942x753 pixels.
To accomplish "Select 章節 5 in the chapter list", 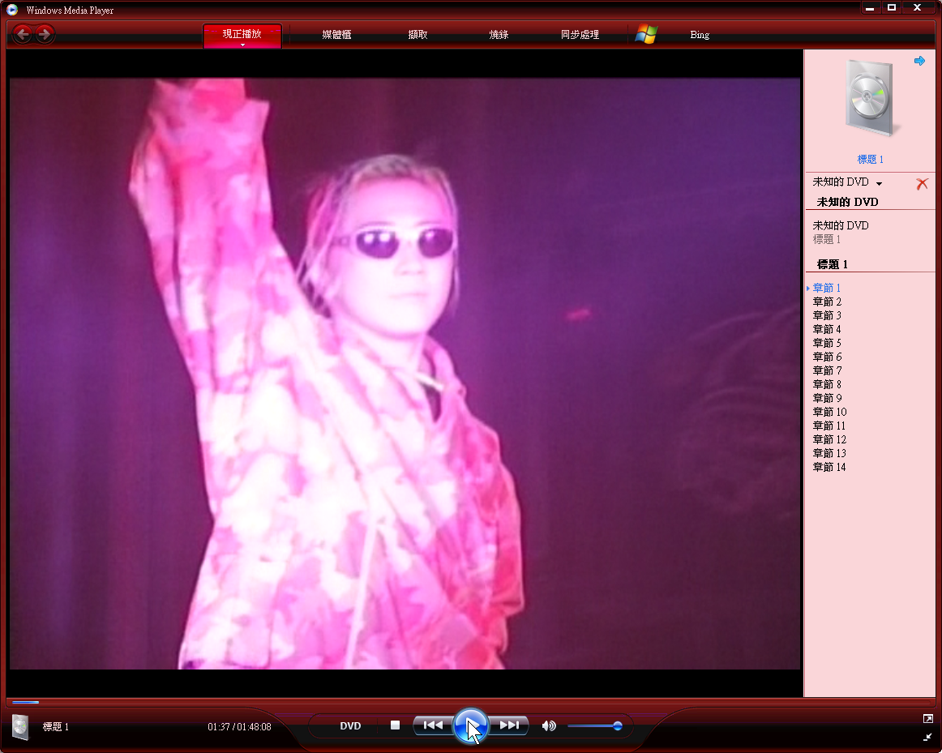I will click(x=827, y=343).
